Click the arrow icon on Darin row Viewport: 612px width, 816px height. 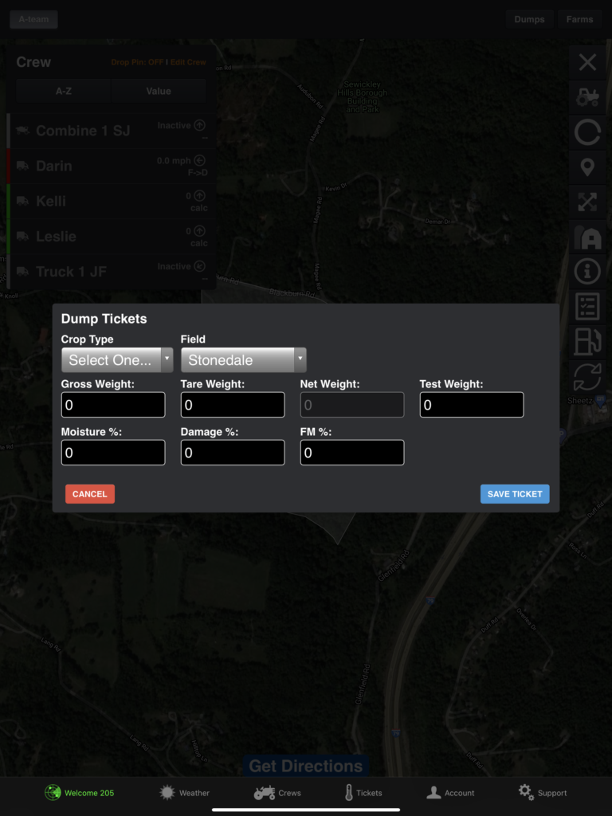point(199,161)
